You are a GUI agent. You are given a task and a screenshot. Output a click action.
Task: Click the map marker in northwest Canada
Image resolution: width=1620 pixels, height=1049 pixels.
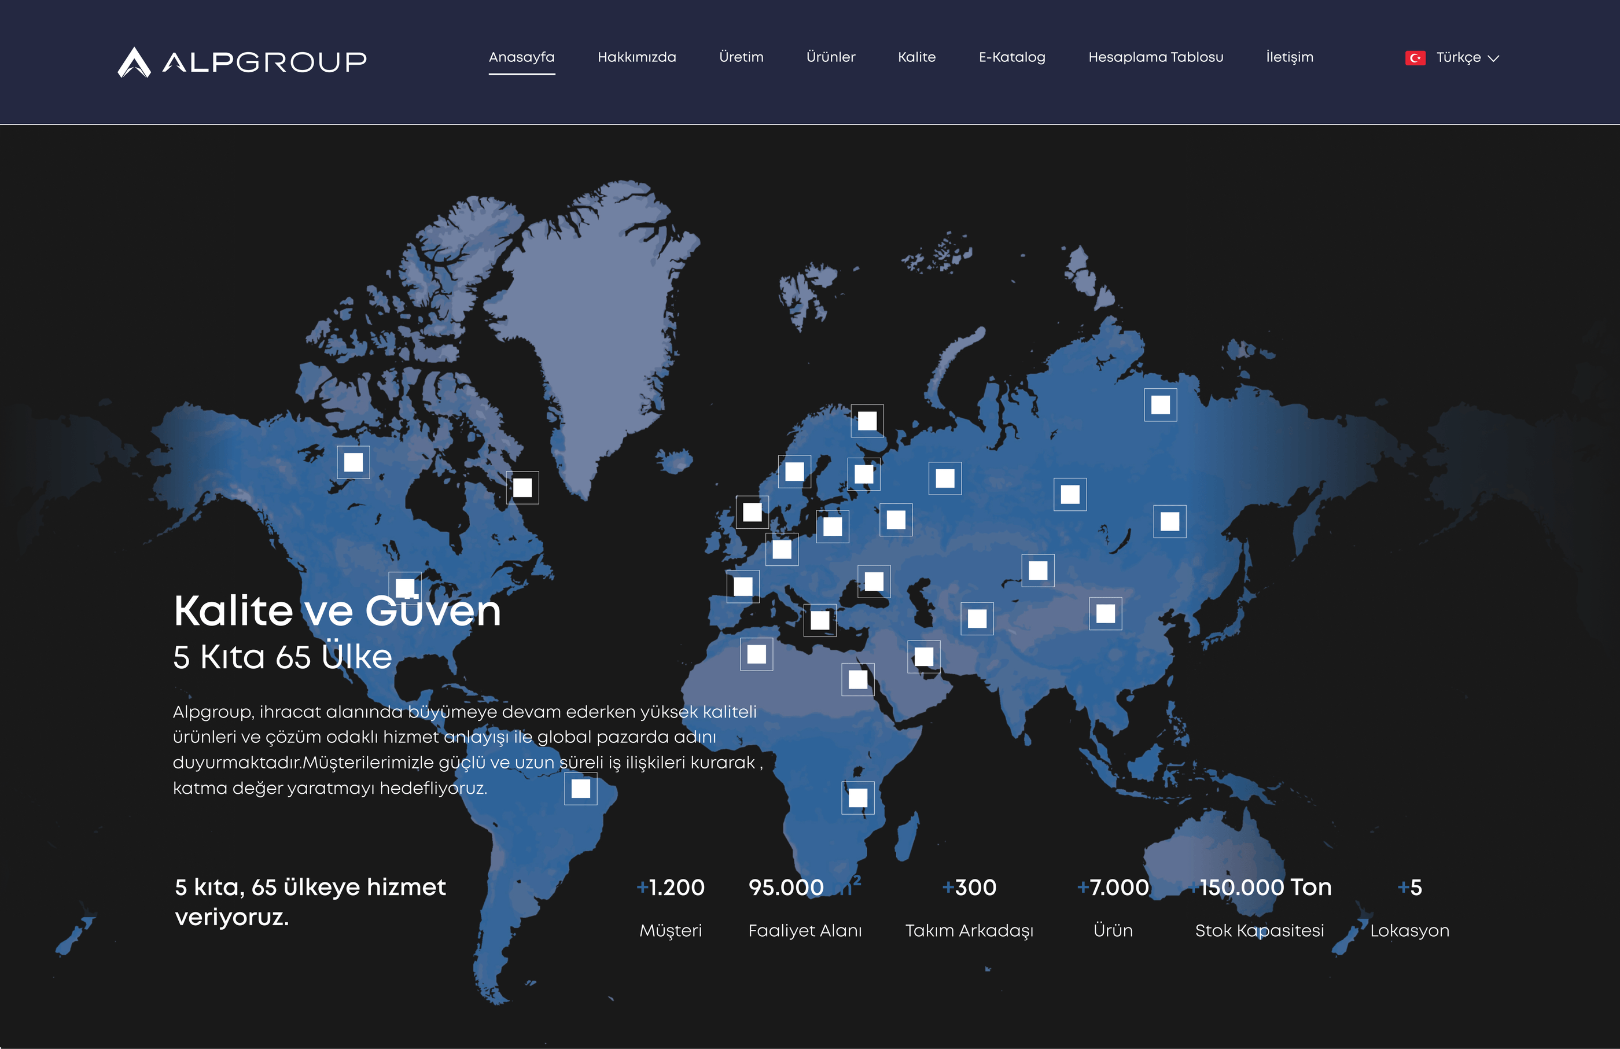(x=354, y=462)
